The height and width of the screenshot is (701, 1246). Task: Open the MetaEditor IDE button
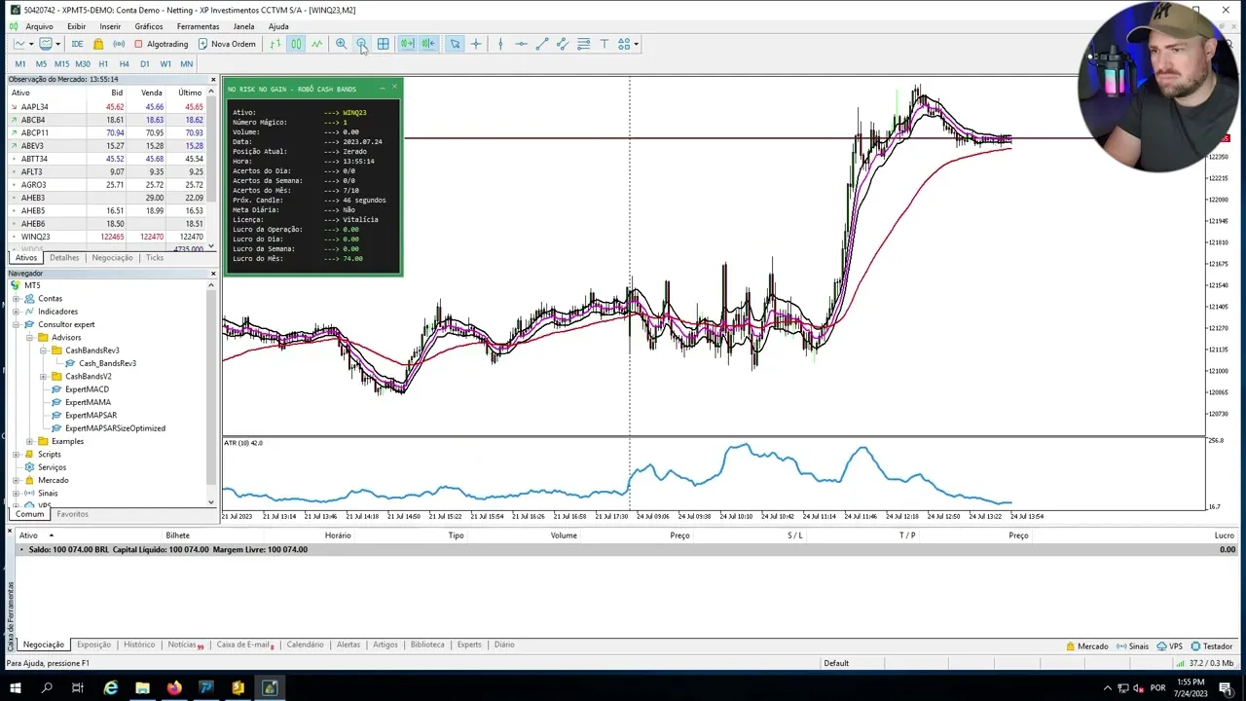pos(77,44)
